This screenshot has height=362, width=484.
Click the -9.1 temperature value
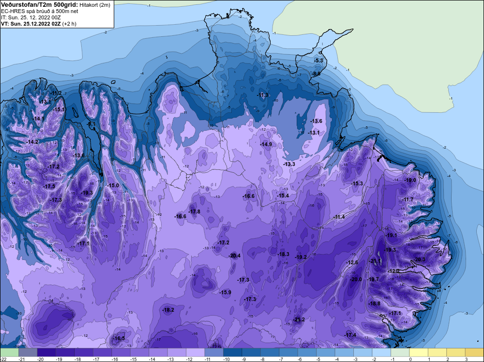(91, 124)
